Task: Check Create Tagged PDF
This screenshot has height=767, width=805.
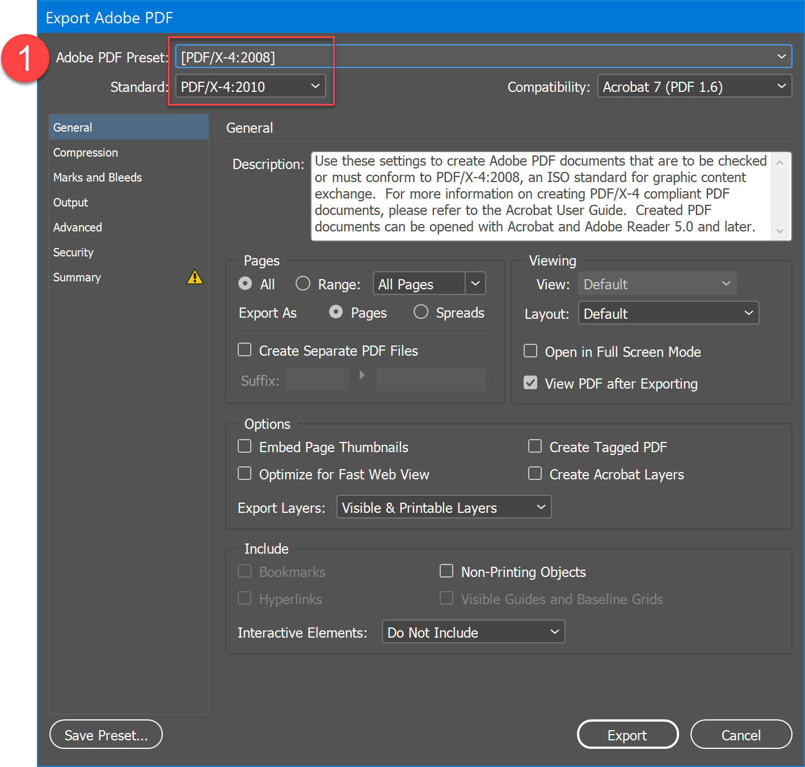Action: tap(534, 446)
